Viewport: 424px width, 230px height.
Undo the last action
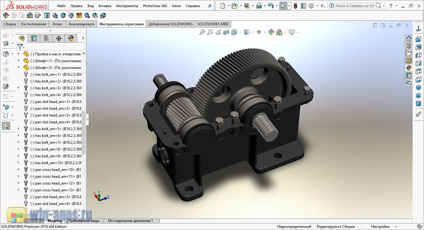[271, 6]
